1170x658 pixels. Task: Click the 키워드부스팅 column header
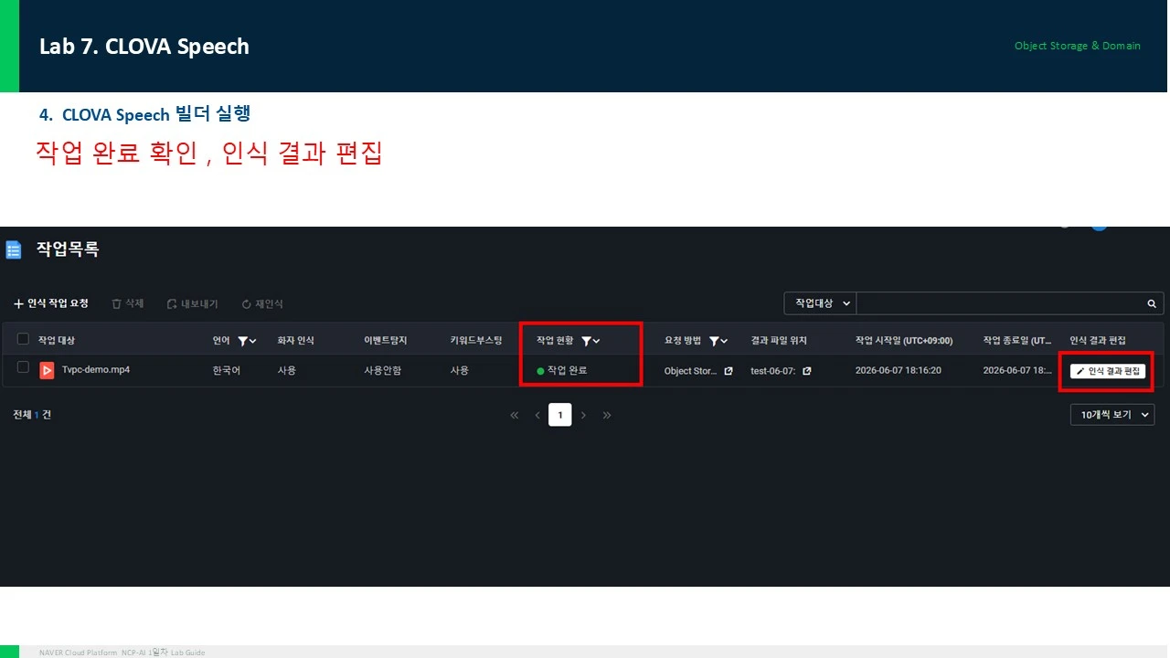[476, 341]
